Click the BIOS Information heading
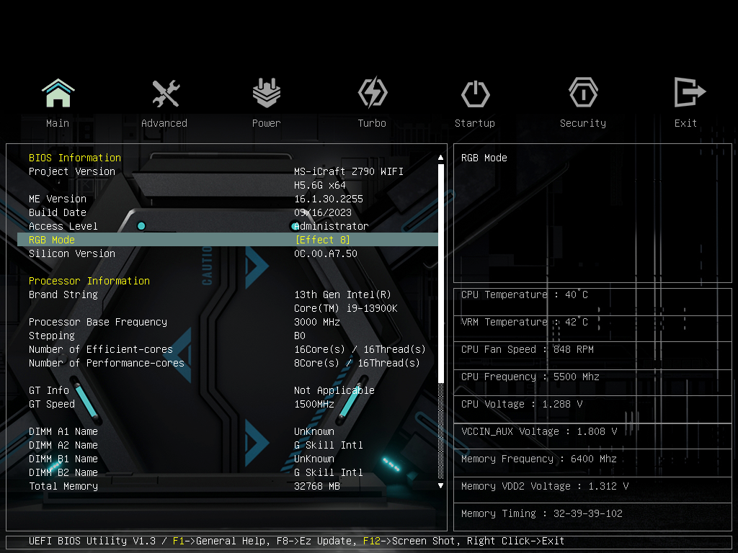 [x=75, y=158]
